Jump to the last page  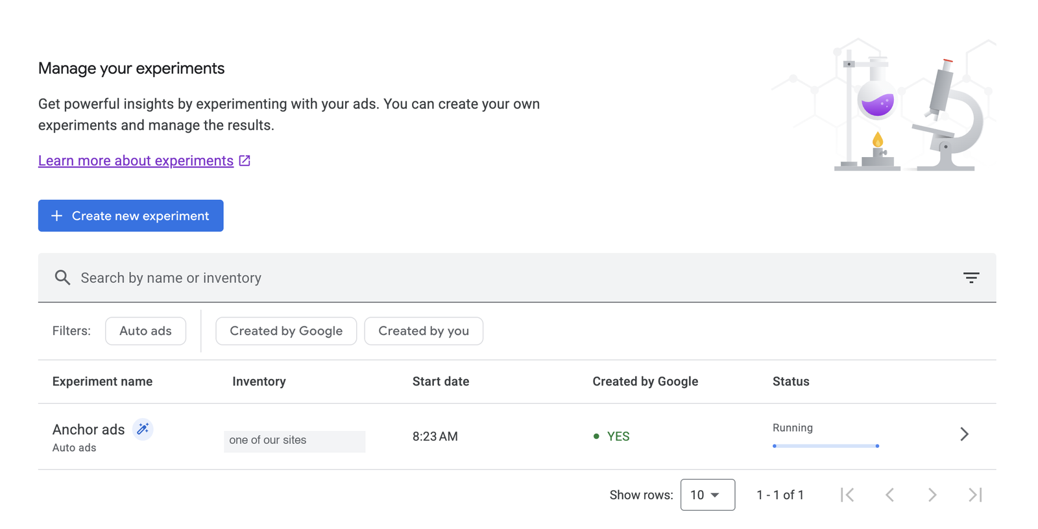click(975, 495)
